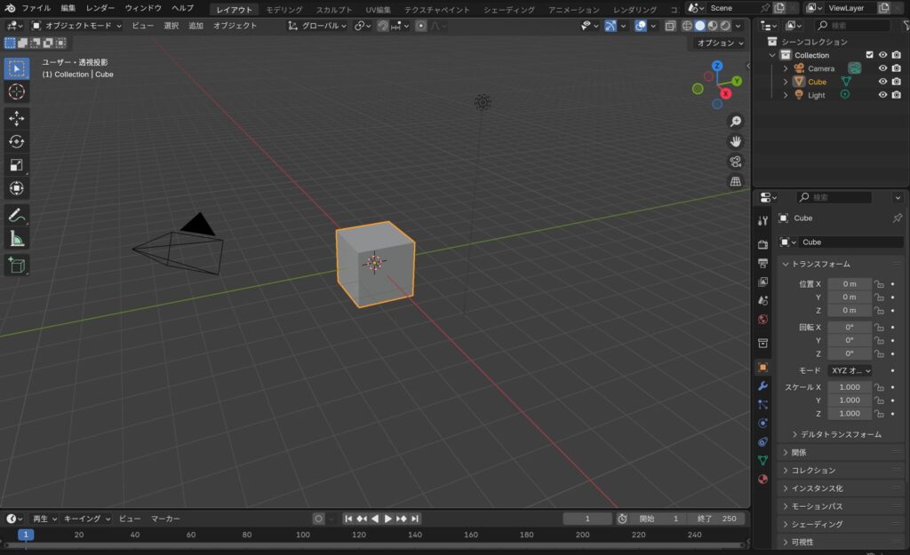Switch perspective/orthographic grid icon
910x555 pixels.
(x=735, y=181)
